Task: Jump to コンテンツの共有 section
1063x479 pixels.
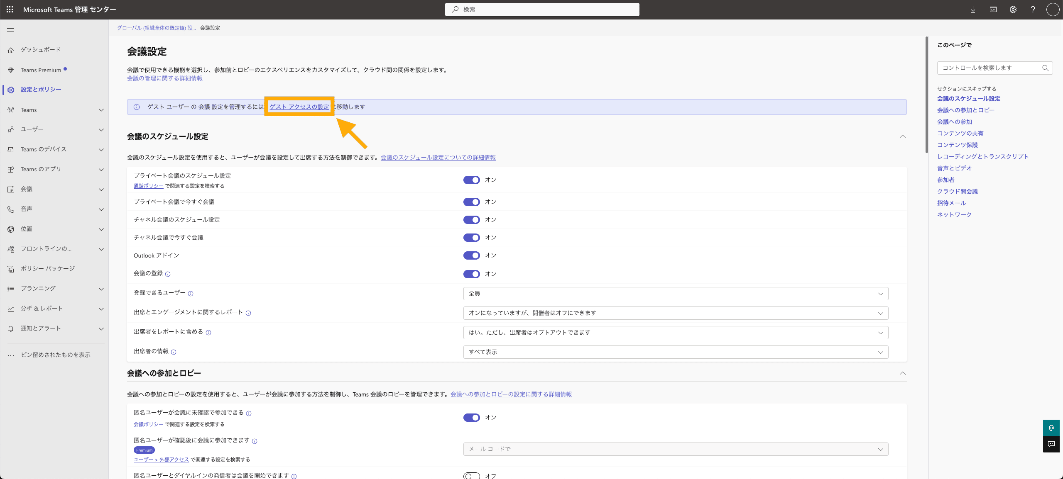Action: (x=960, y=133)
